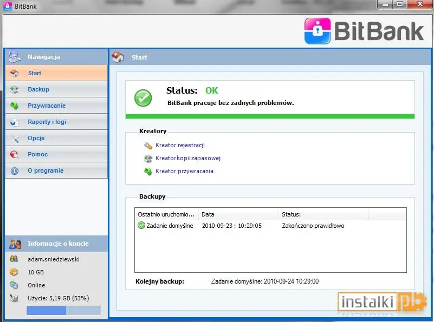Click the Zakończono prawidłowo status cell
This screenshot has height=322, width=434.
point(313,226)
